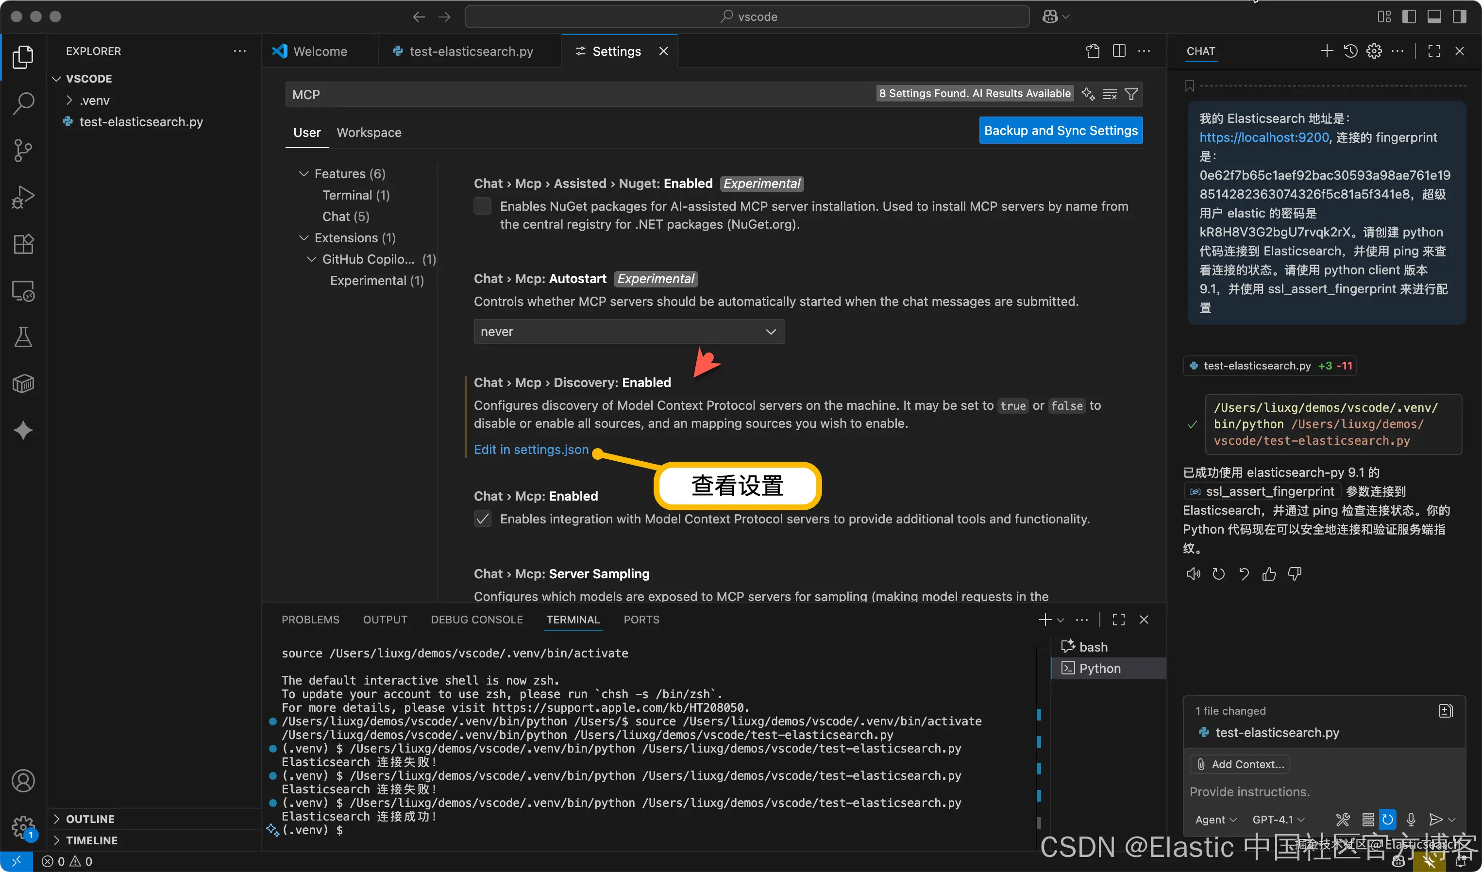
Task: Open the Autostart never dropdown
Action: (x=629, y=332)
